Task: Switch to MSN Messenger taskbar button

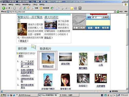Action: tap(28, 95)
